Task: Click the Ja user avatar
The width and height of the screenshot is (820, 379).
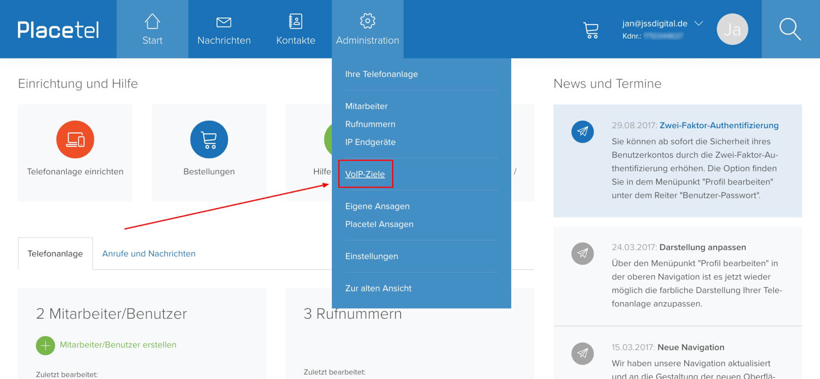Action: point(732,29)
